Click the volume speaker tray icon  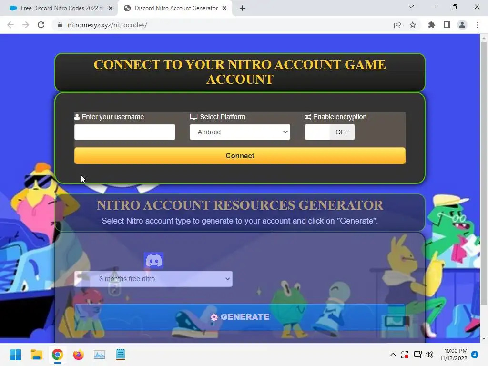pos(429,355)
